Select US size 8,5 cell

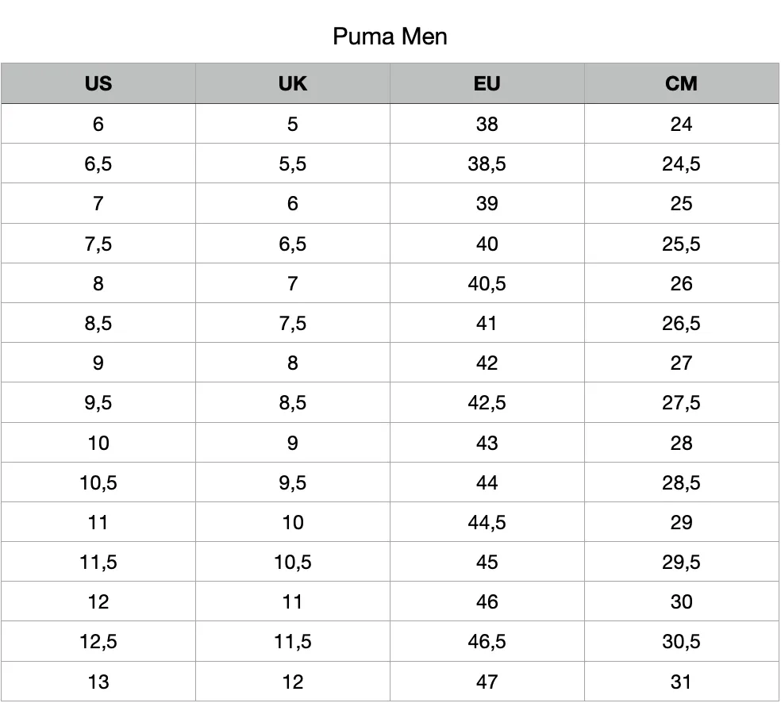98,323
